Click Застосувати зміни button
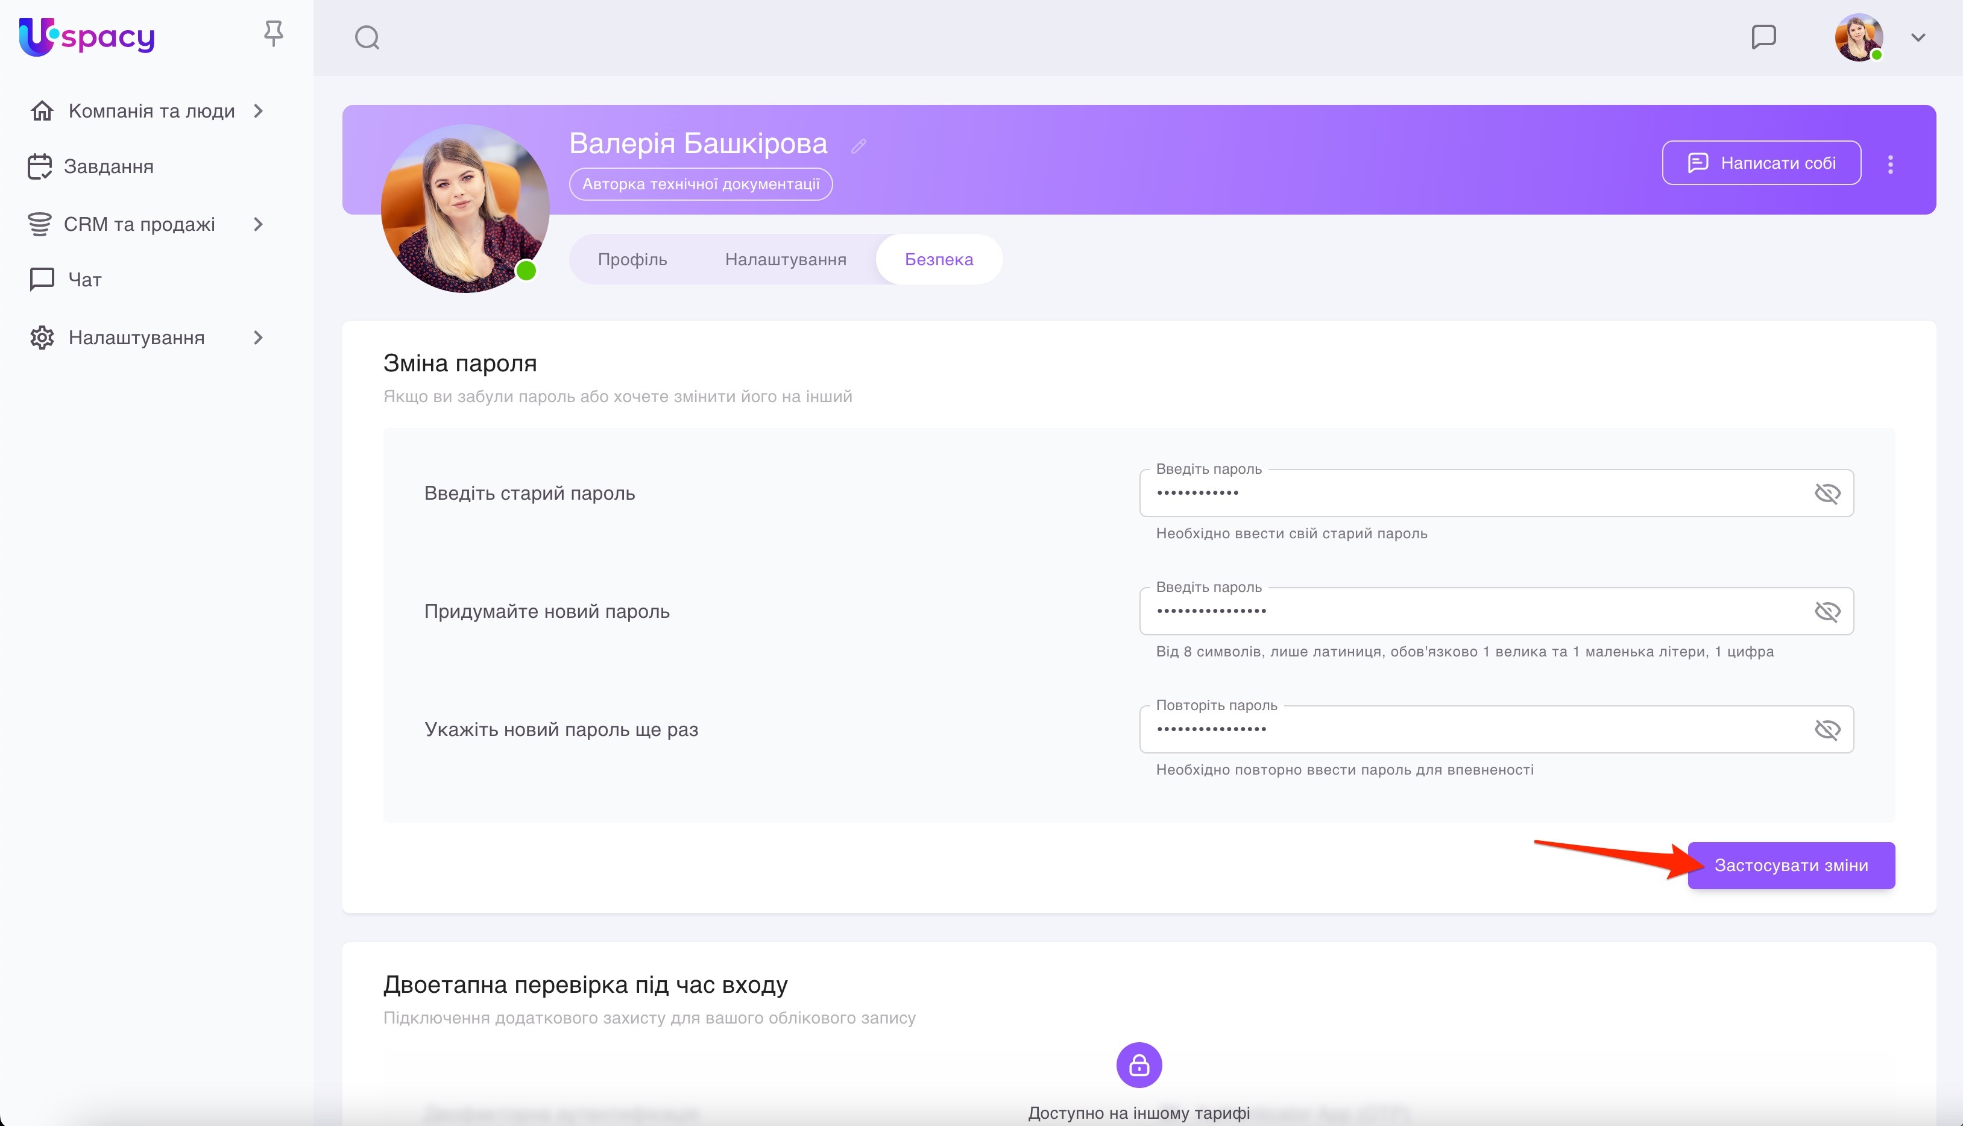This screenshot has height=1126, width=1963. point(1791,866)
